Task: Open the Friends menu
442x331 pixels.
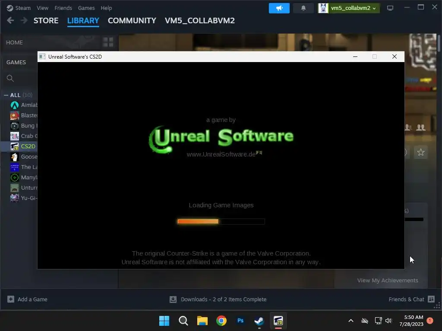Action: pyautogui.click(x=63, y=8)
